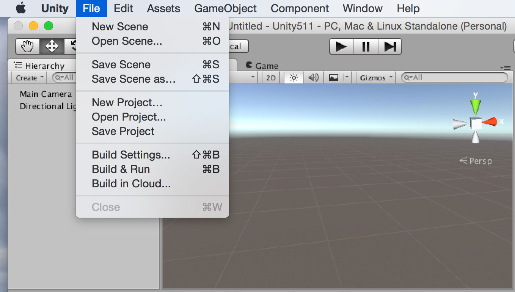Image resolution: width=515 pixels, height=292 pixels.
Task: Click the Pause button
Action: pos(366,47)
